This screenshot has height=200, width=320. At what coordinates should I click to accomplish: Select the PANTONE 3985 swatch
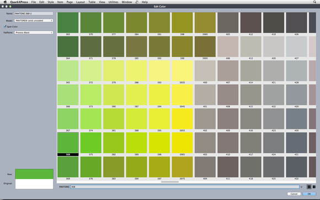(205, 23)
